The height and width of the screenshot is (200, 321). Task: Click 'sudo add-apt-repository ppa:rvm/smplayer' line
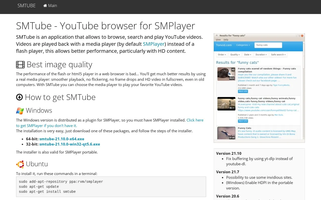61,182
